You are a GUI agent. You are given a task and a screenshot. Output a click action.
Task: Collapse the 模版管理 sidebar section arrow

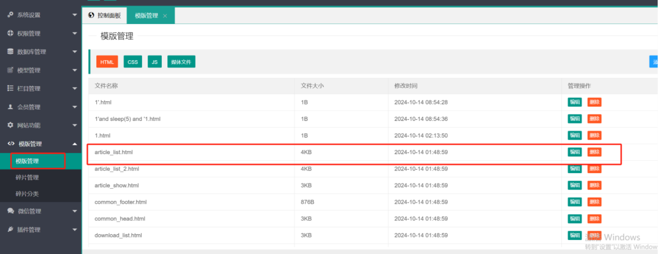75,144
